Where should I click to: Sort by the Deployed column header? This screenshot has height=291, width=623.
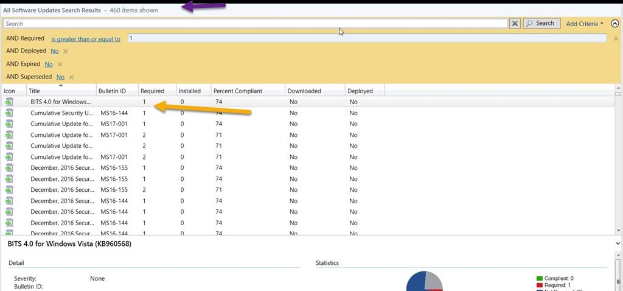tap(365, 91)
